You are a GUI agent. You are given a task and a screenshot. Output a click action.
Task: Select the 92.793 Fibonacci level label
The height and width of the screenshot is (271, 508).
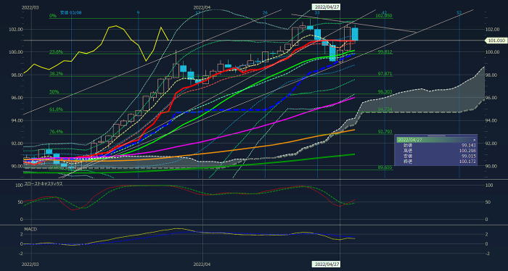[385, 132]
